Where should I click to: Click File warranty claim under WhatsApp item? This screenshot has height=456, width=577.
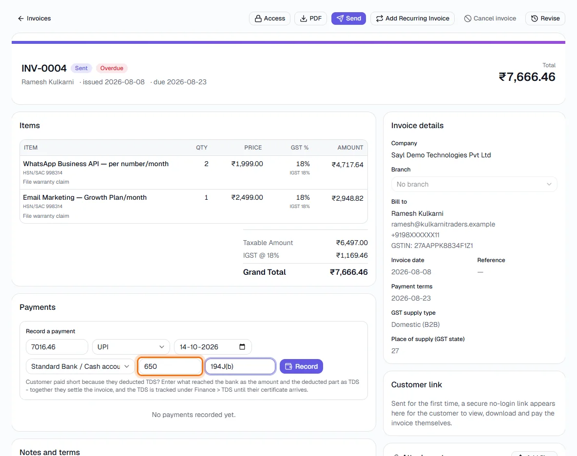[x=46, y=182]
